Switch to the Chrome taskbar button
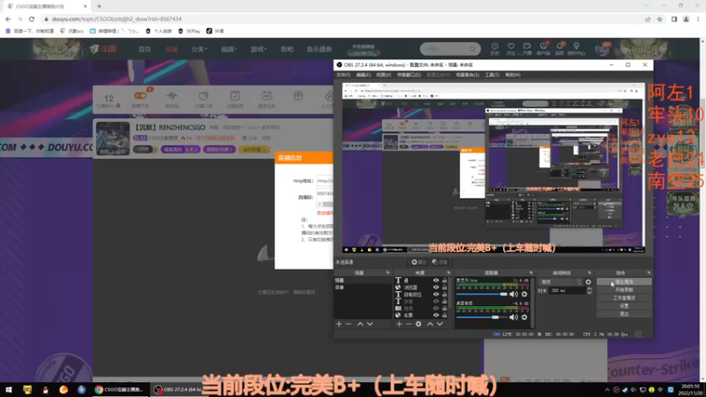This screenshot has height=397, width=706. click(x=119, y=389)
